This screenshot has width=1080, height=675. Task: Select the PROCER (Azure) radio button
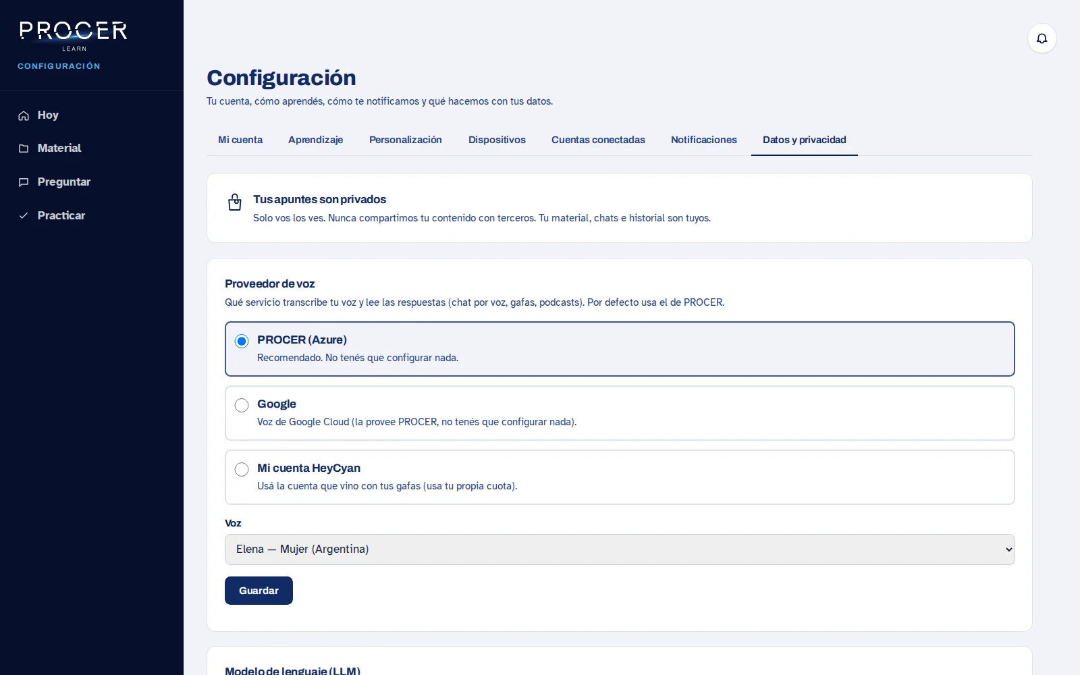(242, 341)
